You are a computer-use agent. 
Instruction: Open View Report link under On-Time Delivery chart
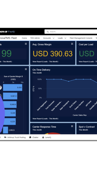pyautogui.click(x=45, y=119)
